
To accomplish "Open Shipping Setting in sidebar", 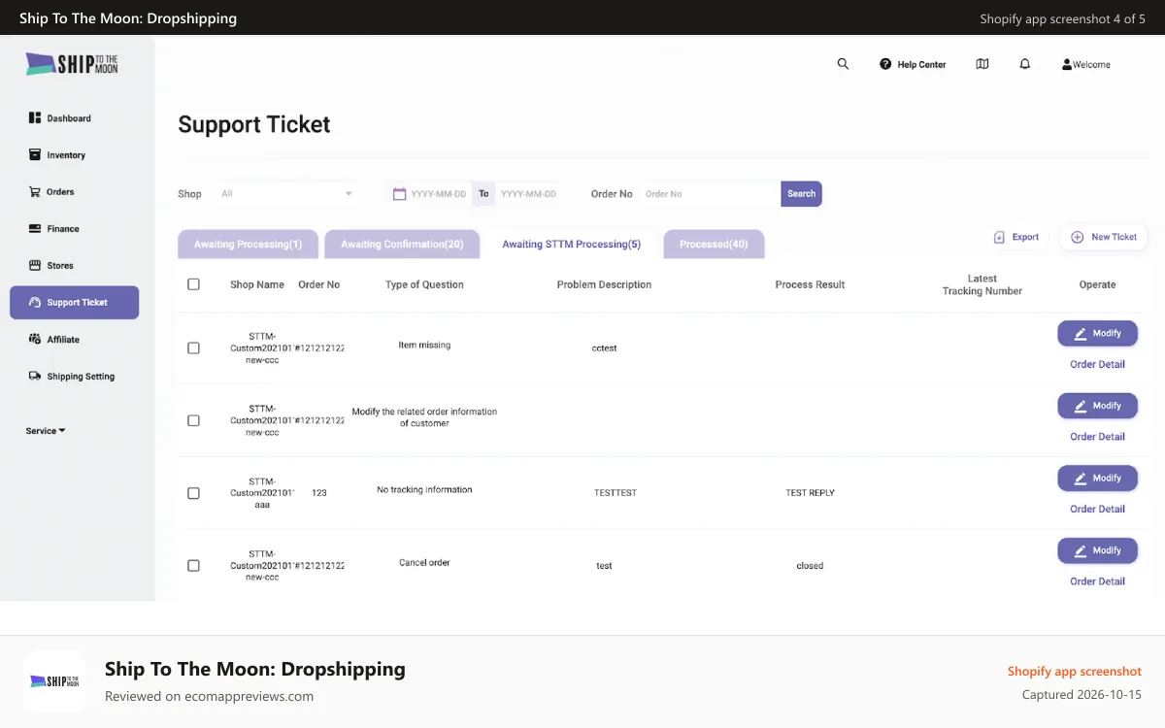I will click(81, 377).
